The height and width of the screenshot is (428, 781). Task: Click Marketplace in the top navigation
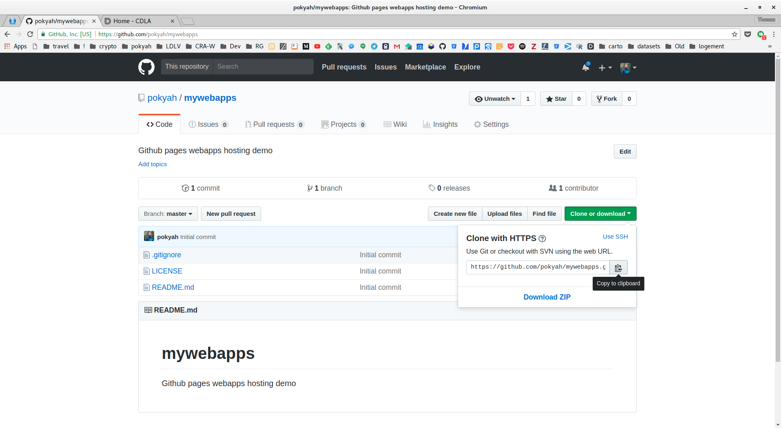pyautogui.click(x=425, y=67)
